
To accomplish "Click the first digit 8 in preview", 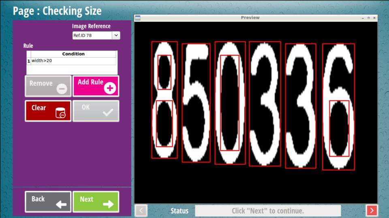I will (x=165, y=100).
